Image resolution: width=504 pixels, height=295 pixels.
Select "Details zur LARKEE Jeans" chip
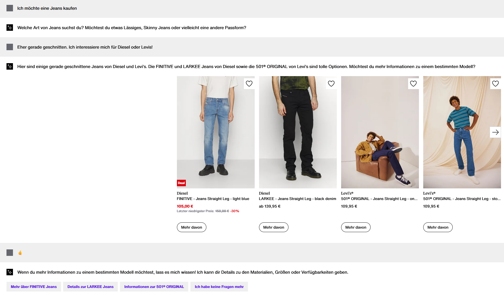(x=90, y=287)
